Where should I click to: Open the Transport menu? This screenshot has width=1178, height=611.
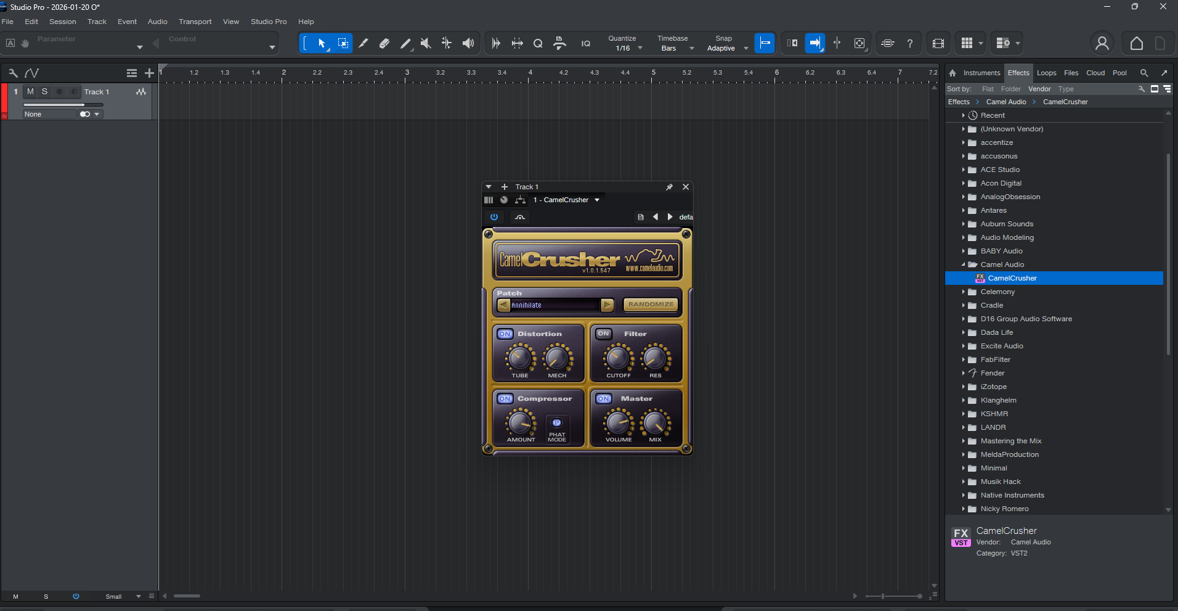(195, 22)
